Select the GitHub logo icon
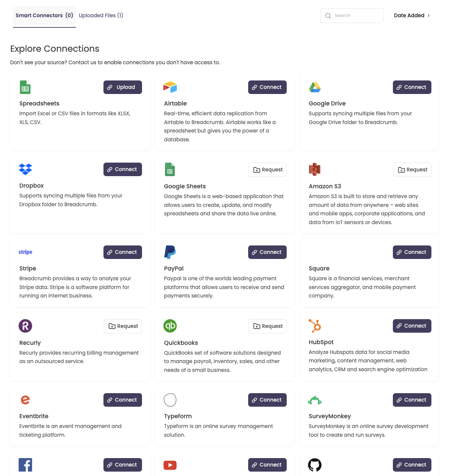 (x=315, y=465)
